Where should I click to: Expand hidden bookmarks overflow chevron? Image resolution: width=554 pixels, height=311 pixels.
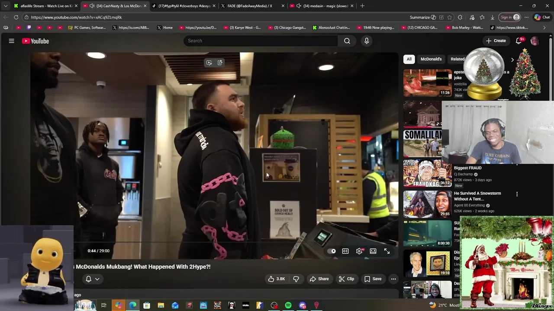544,28
